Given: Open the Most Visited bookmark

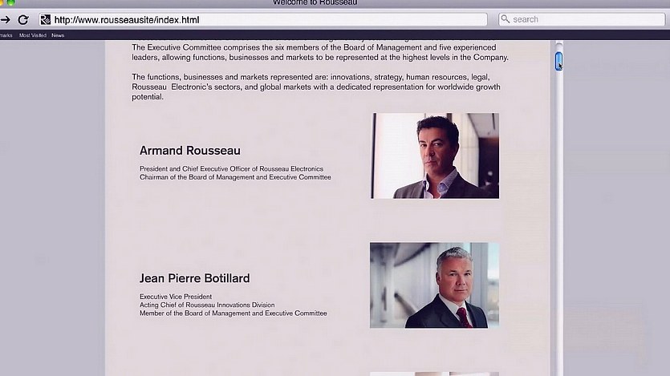Looking at the screenshot, I should pyautogui.click(x=32, y=35).
